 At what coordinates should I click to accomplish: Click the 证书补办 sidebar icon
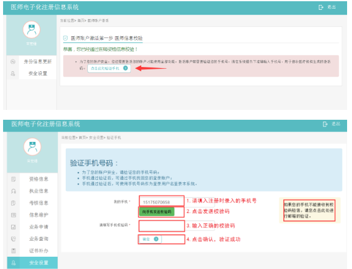14,251
